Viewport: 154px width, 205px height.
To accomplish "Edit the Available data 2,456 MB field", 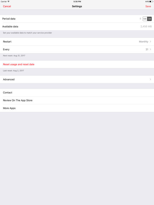I will click(x=146, y=26).
